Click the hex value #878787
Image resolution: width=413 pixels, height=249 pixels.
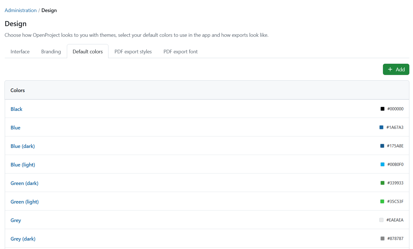click(395, 239)
